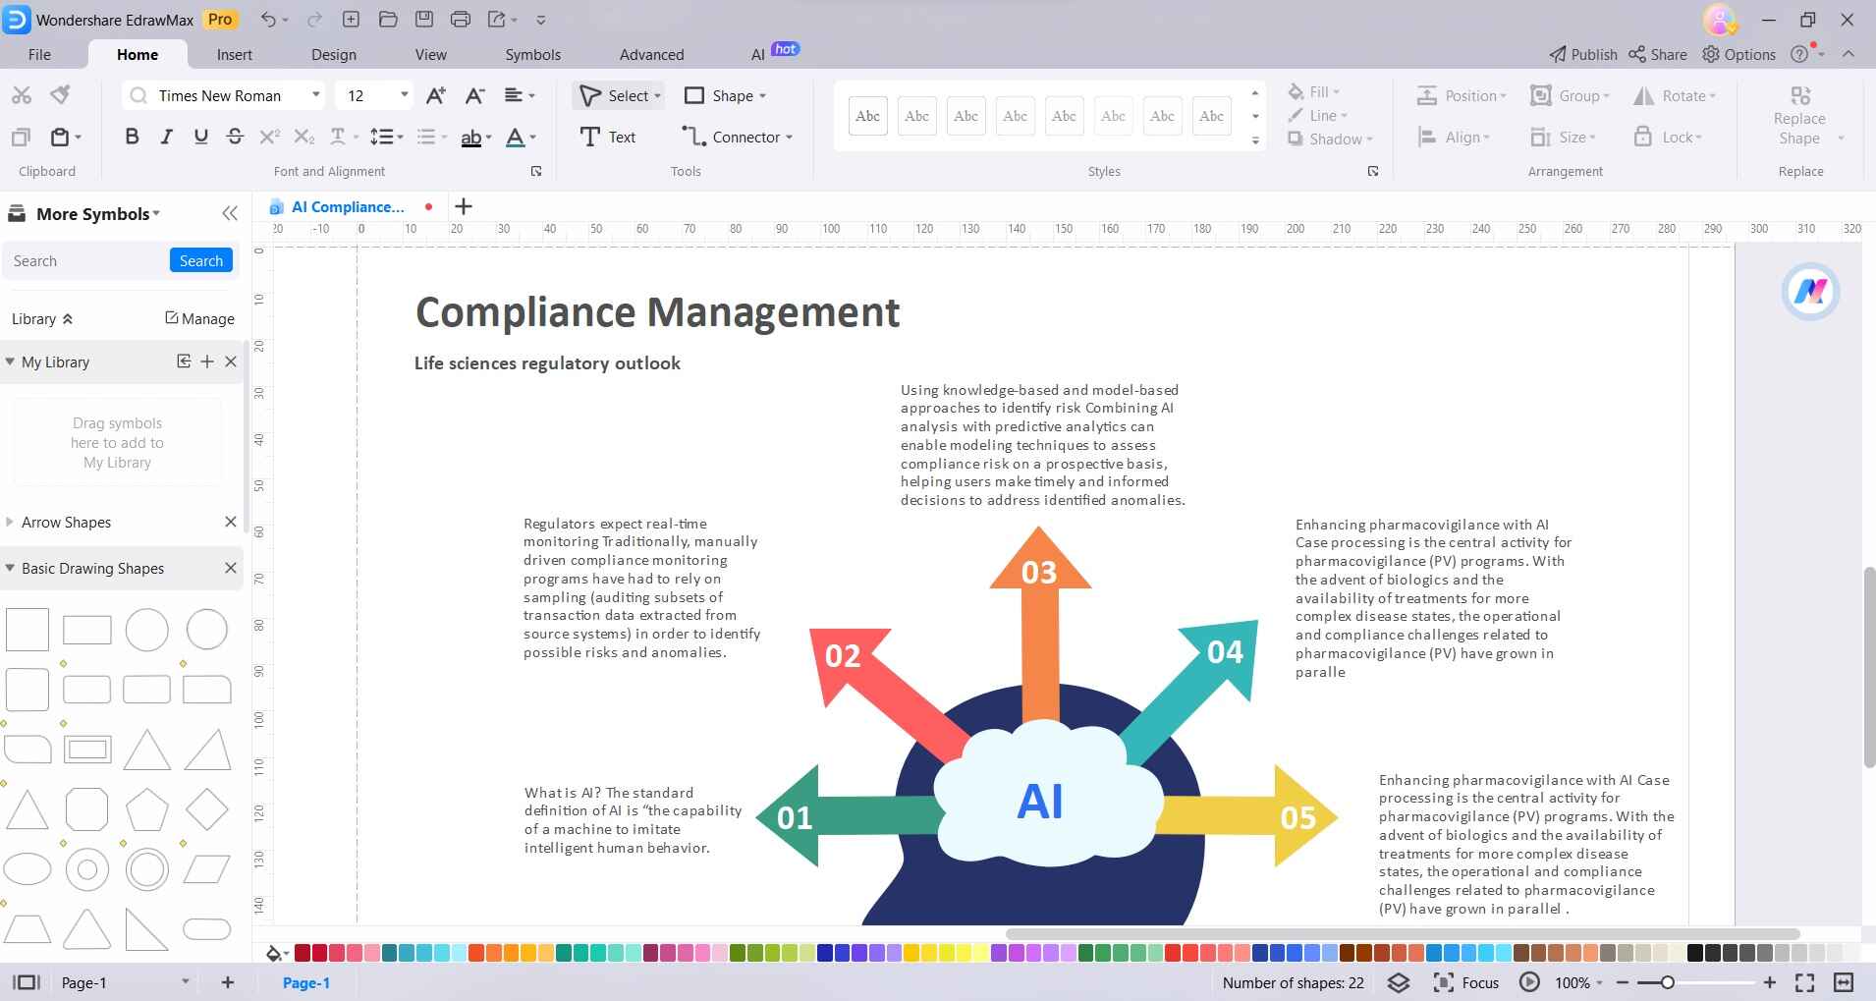Toggle Underline formatting

200,137
